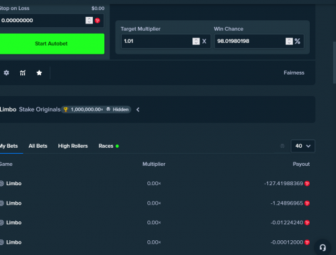The width and height of the screenshot is (336, 255).
Task: Open Fairness link
Action: (x=294, y=72)
